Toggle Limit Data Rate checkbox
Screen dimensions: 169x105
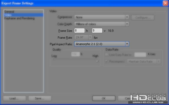pyautogui.click(x=106, y=55)
